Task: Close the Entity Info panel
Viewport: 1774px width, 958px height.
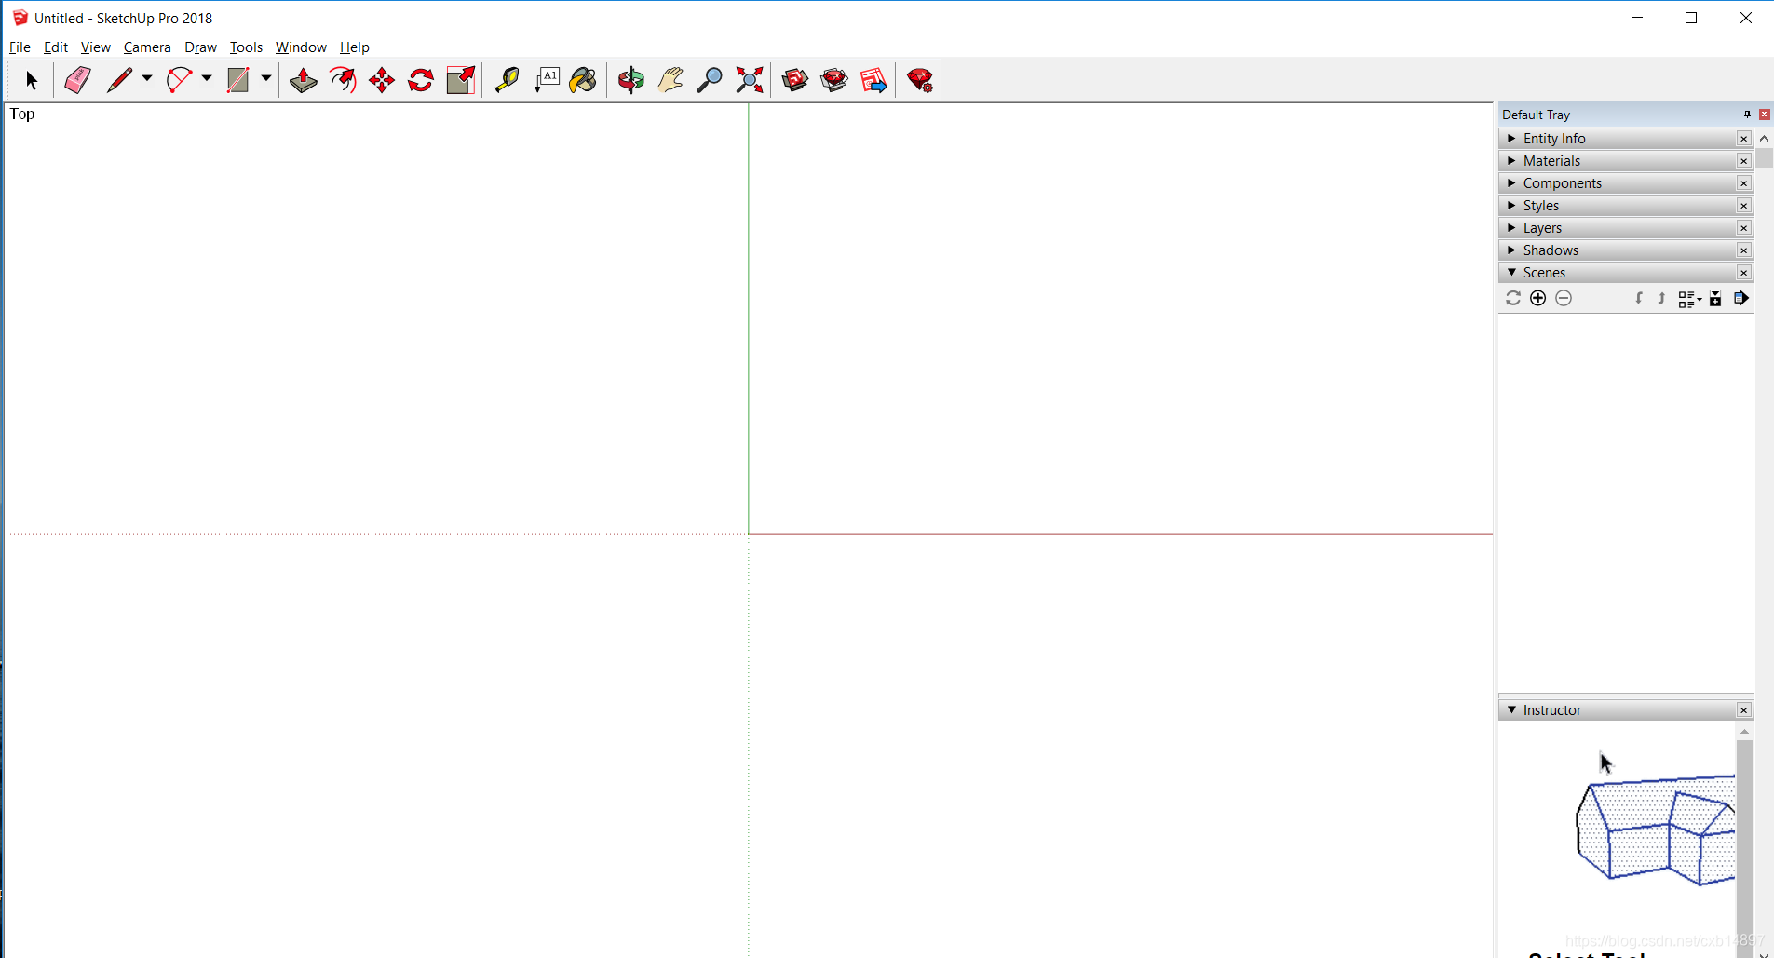Action: (x=1744, y=139)
